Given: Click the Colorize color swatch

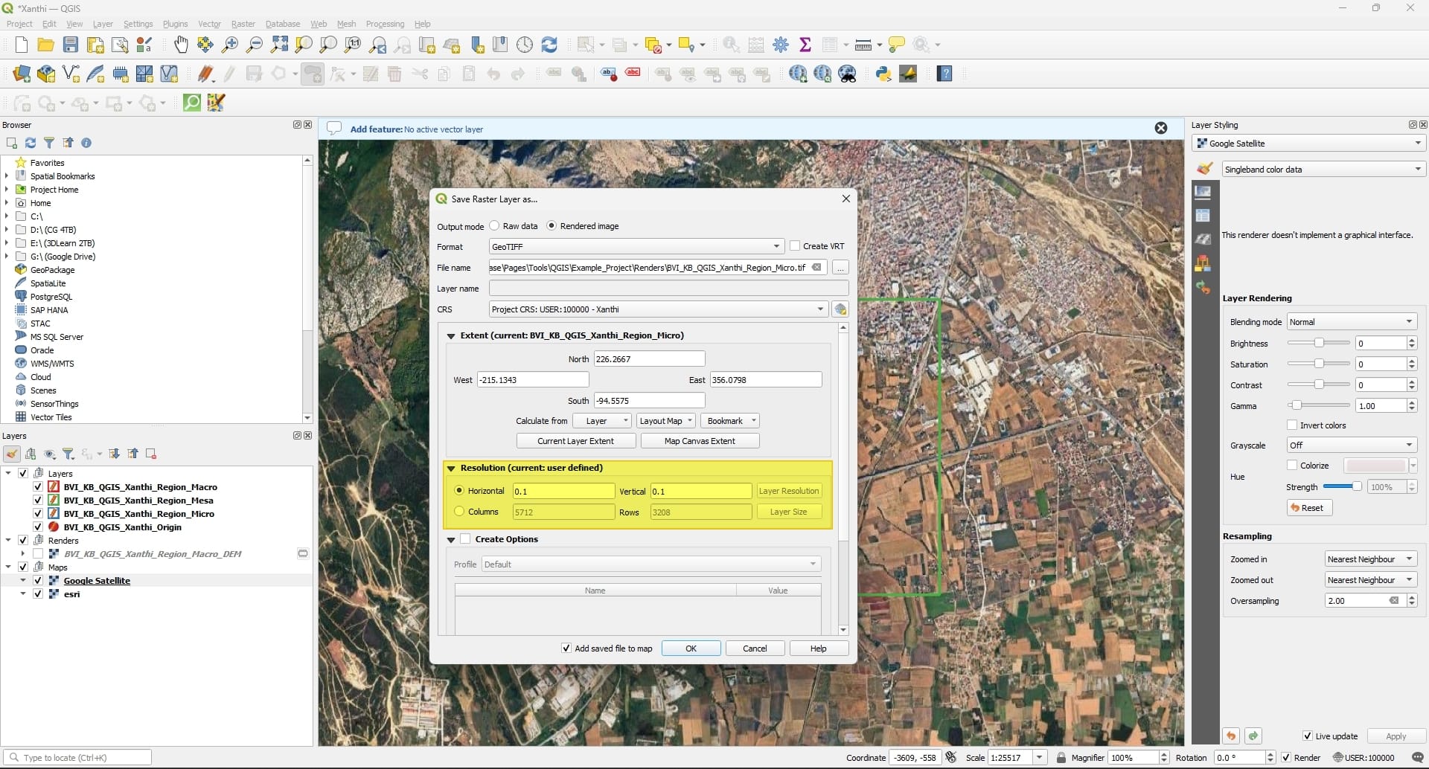Looking at the screenshot, I should (x=1375, y=466).
